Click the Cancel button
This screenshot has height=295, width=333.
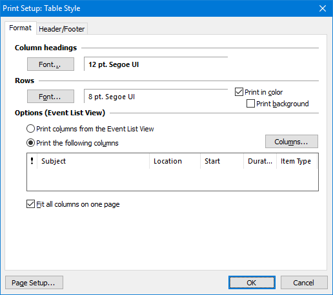pos(304,283)
